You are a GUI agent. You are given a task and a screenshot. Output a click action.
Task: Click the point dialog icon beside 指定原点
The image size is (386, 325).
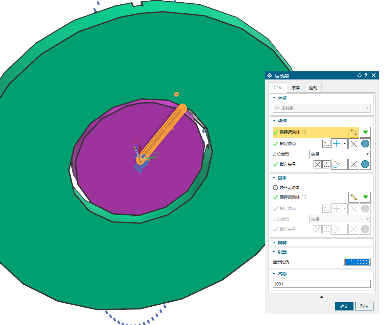pos(326,144)
